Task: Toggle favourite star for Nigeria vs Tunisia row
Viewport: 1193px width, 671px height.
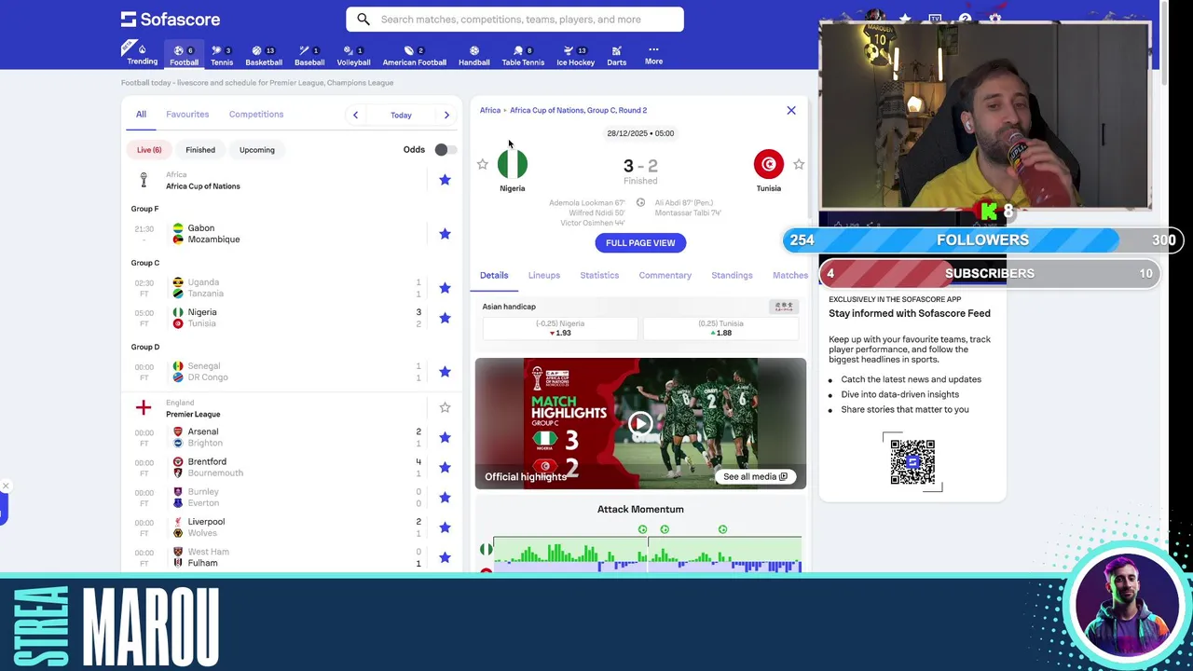Action: (445, 318)
